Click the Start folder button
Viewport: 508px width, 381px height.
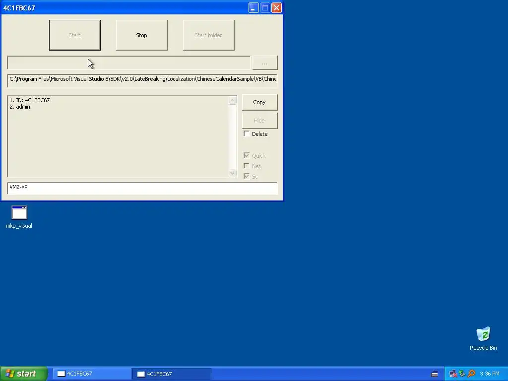(x=209, y=35)
